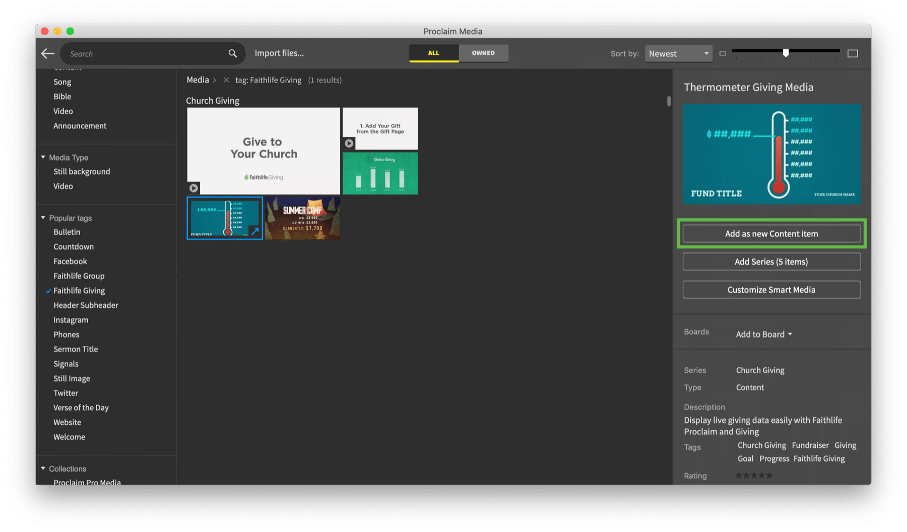
Task: Select the Song filter
Action: [x=62, y=82]
